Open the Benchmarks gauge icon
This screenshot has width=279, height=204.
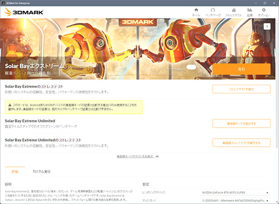coord(213,12)
